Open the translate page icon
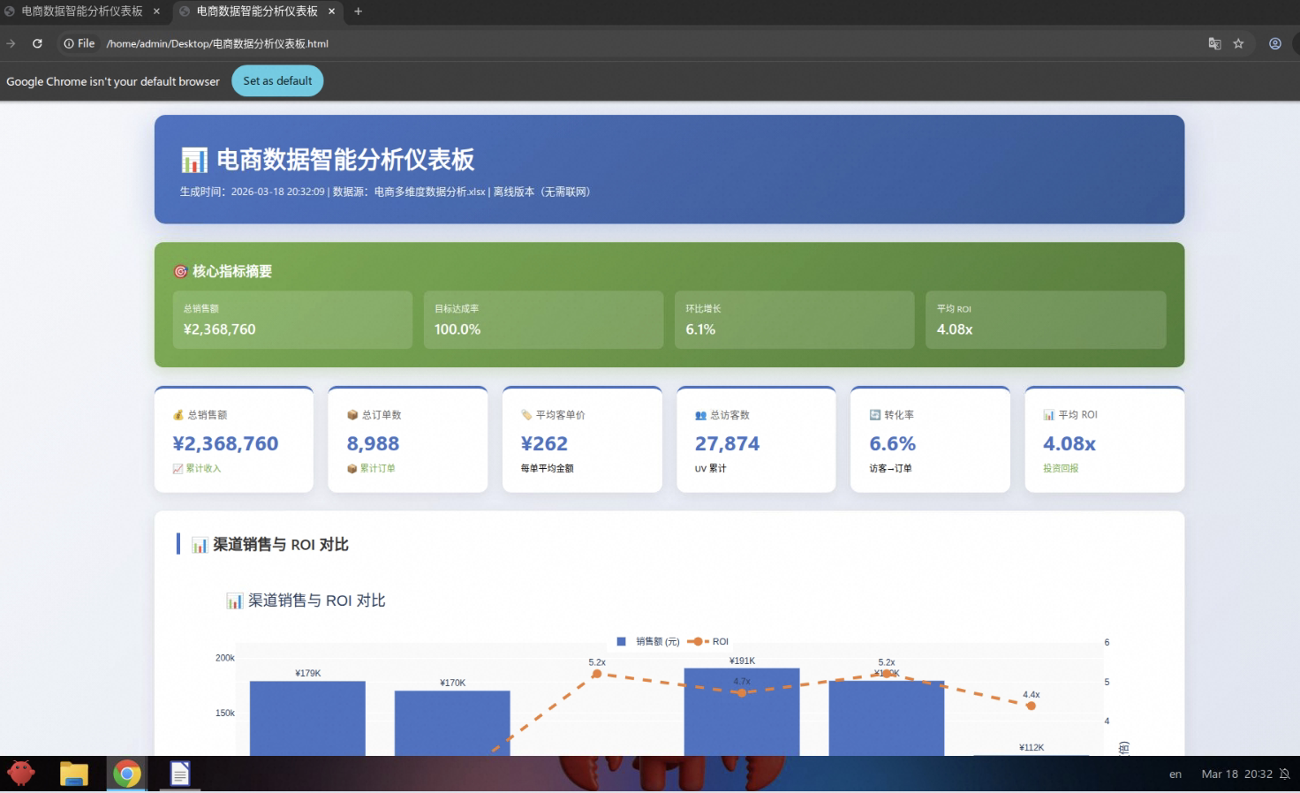 [x=1214, y=43]
